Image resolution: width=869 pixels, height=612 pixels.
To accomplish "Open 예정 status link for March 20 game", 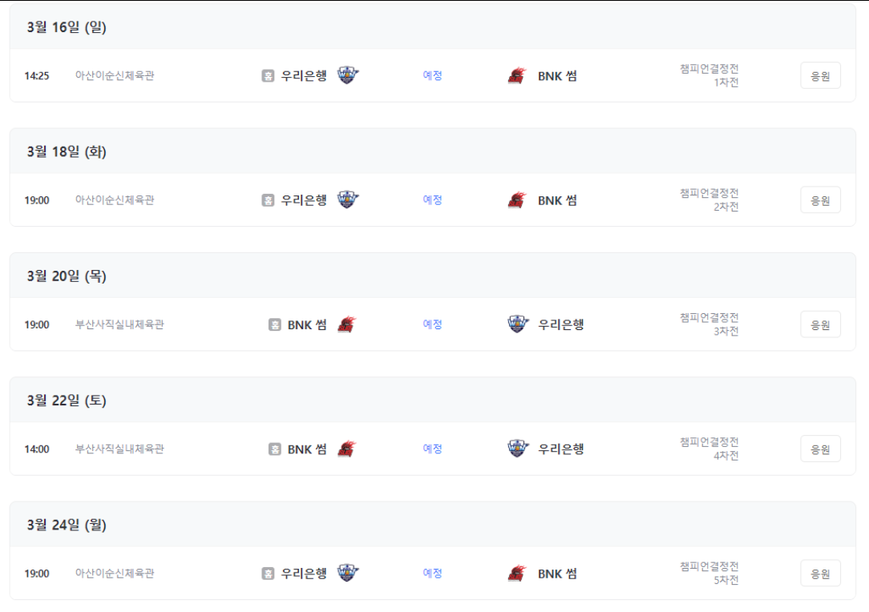I will [432, 324].
